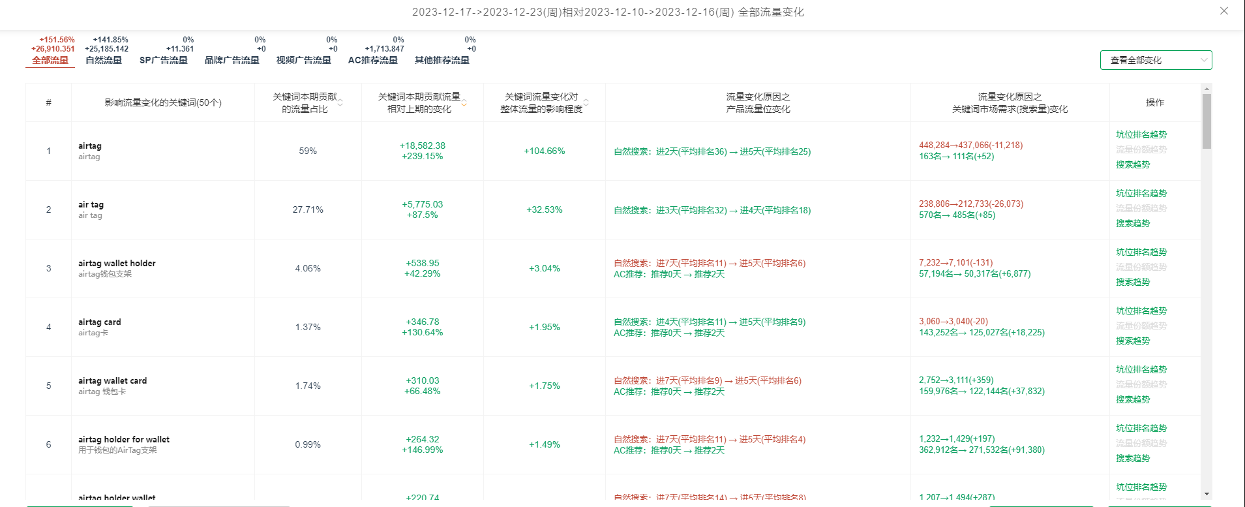
Task: Click the 影响流量变化的关键词(50个) column header
Action: (163, 103)
